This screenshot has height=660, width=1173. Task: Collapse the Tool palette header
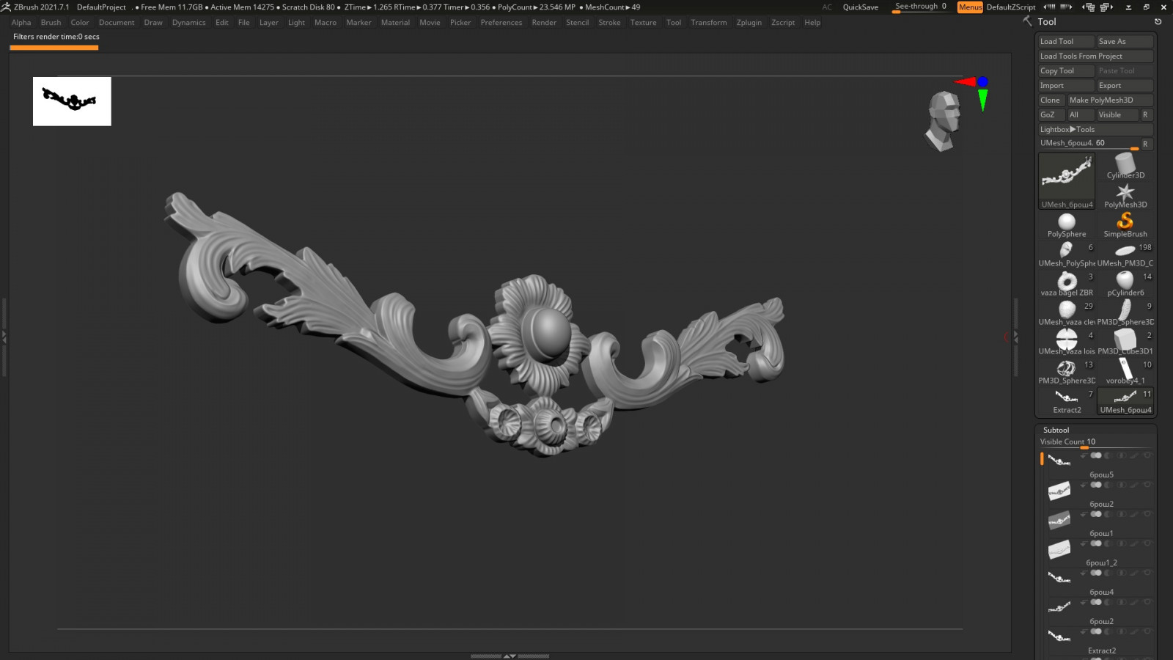[1046, 22]
